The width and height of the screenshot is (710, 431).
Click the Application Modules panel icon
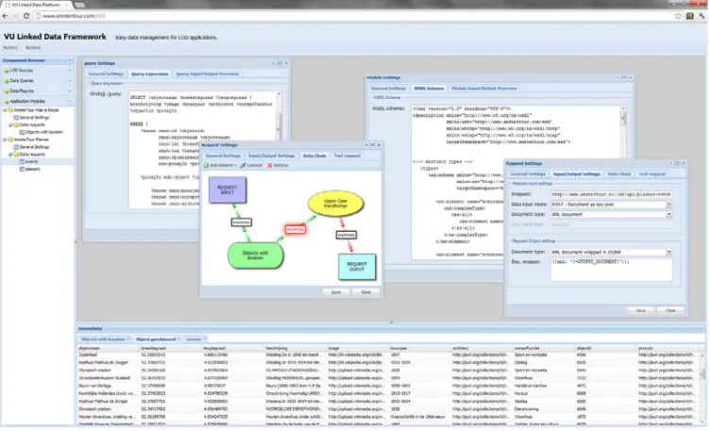7,101
